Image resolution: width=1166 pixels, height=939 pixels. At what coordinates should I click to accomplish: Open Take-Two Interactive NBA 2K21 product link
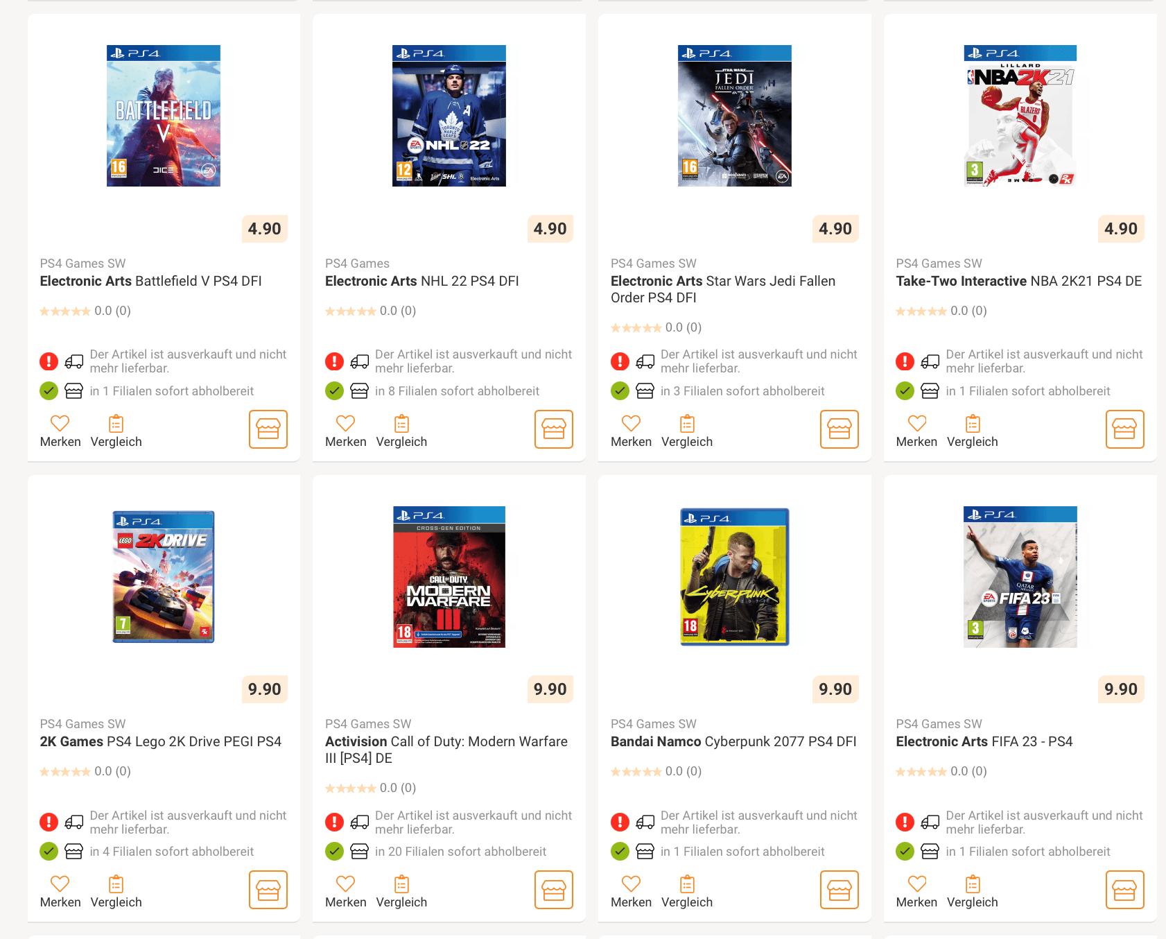[x=1018, y=281]
